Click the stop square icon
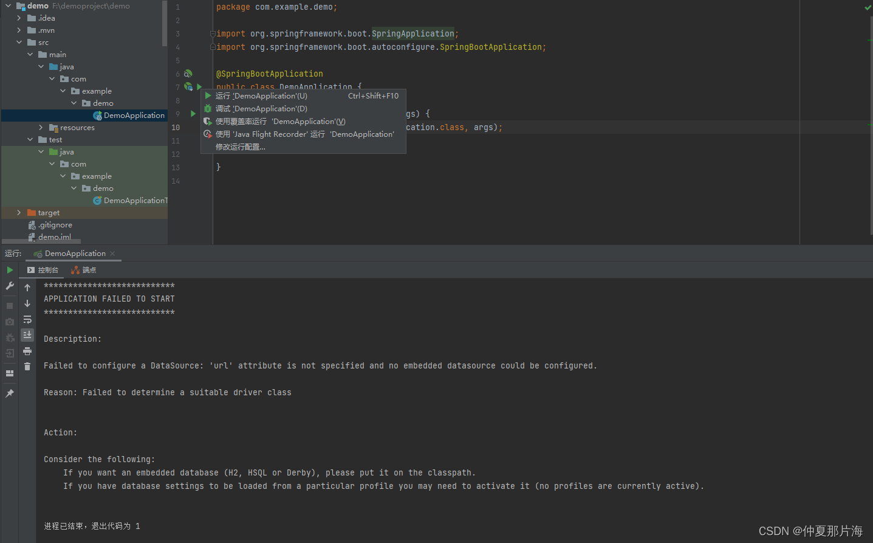The width and height of the screenshot is (873, 543). click(10, 306)
